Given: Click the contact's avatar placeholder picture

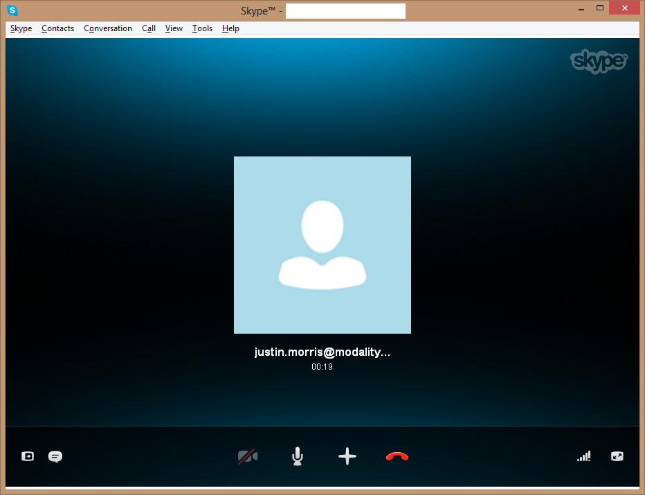Looking at the screenshot, I should point(322,245).
